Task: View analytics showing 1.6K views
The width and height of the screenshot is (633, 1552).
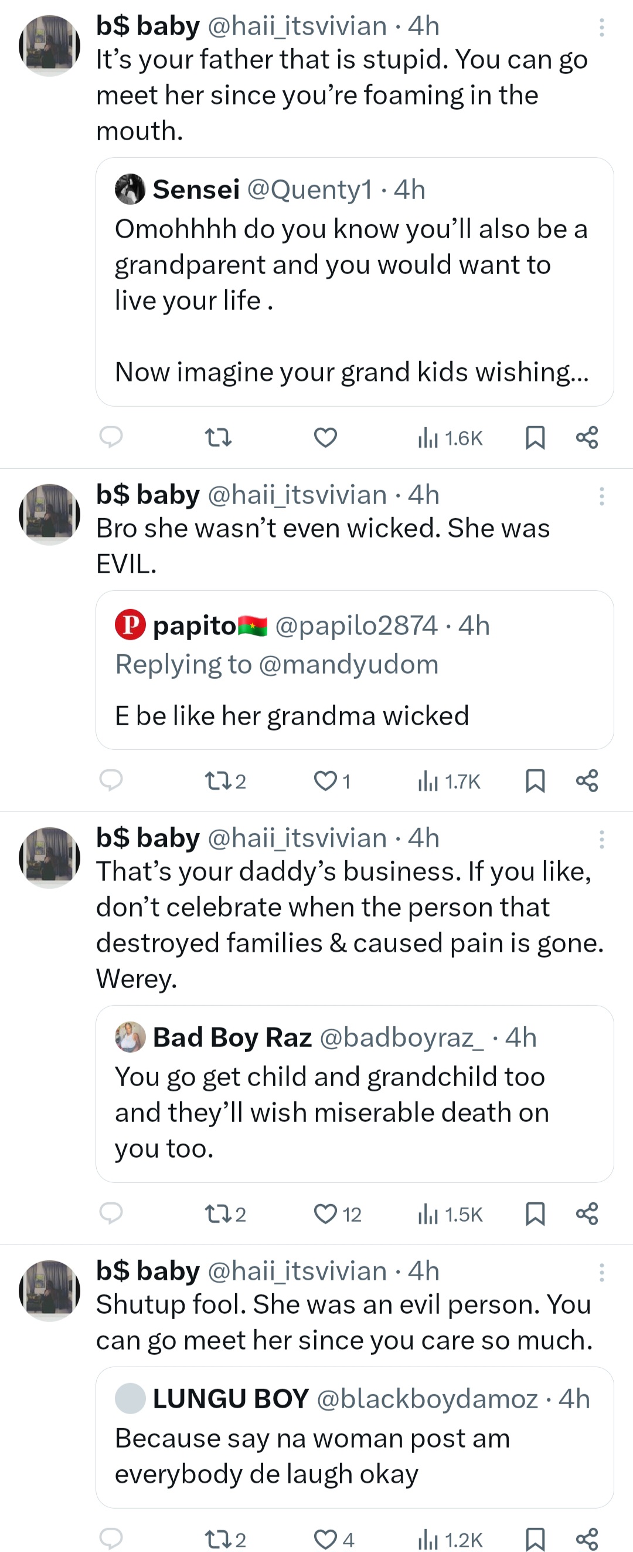Action: tap(450, 438)
